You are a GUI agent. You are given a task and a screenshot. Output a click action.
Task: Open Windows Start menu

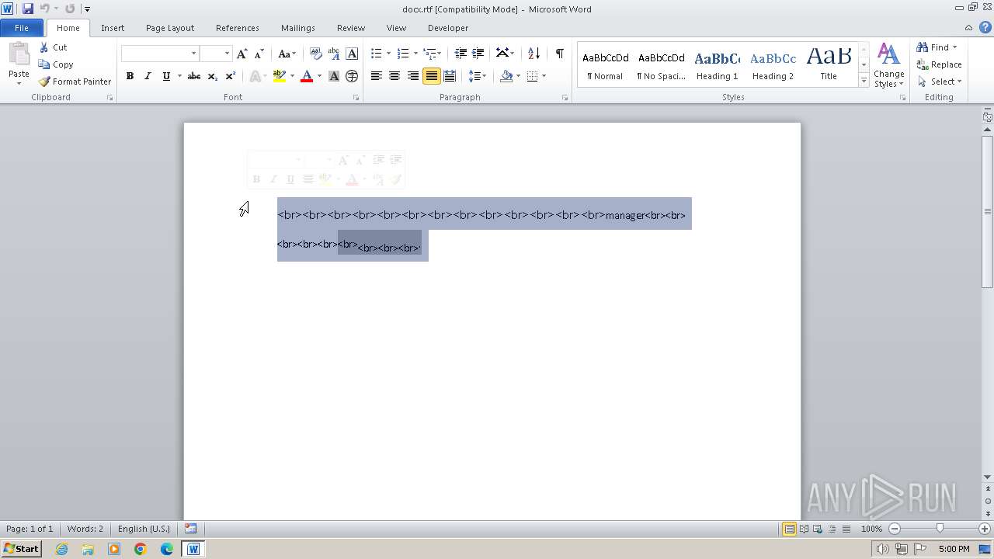(21, 549)
